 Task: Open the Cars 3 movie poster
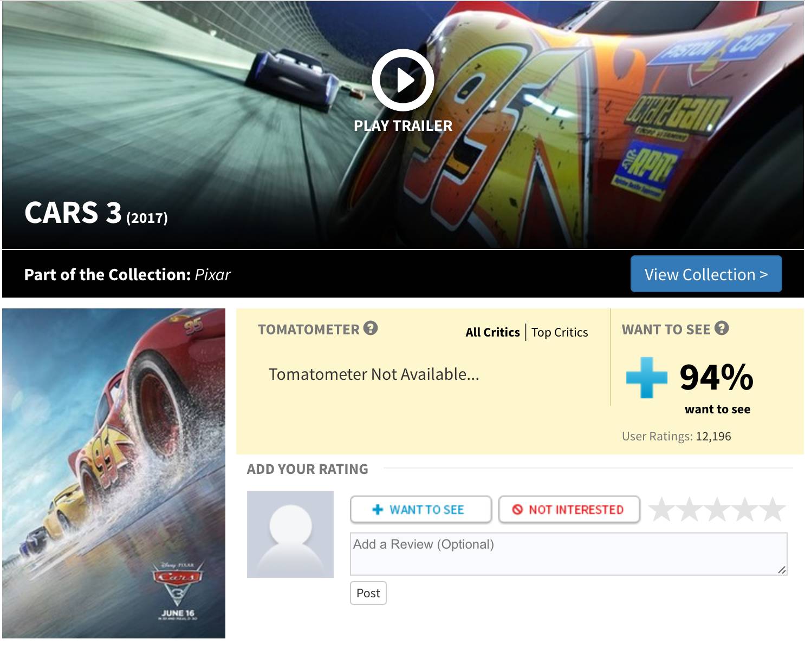[x=114, y=473]
